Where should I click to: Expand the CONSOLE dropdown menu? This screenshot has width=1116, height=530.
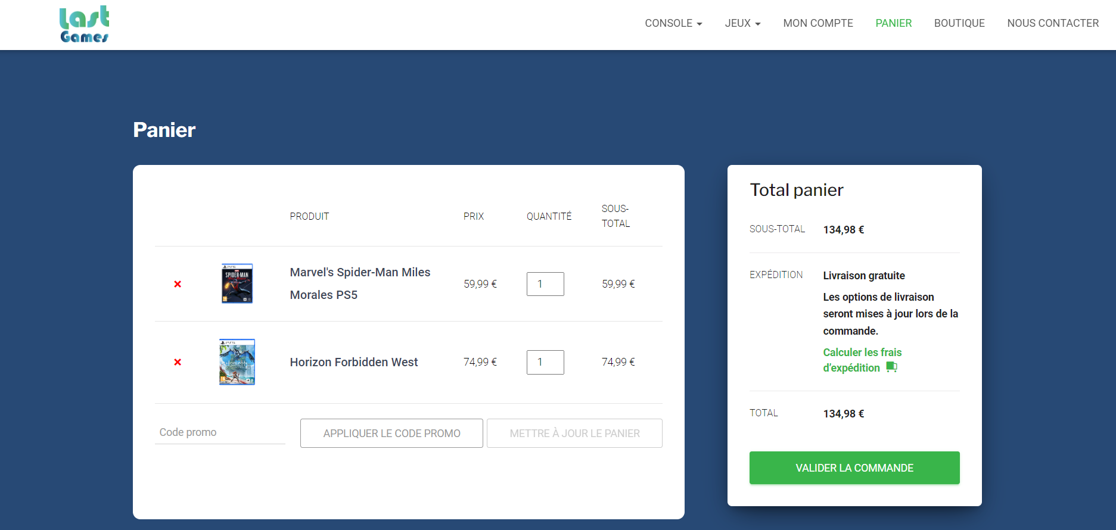click(673, 23)
